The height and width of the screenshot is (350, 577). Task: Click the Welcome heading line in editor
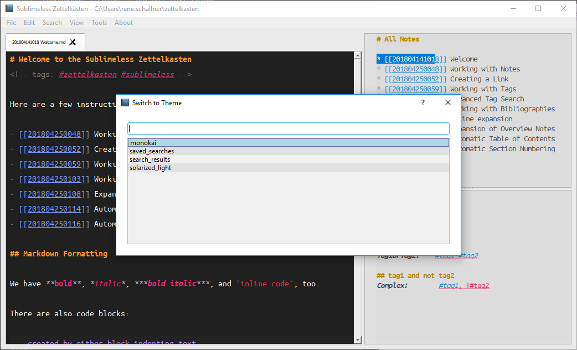pos(100,59)
